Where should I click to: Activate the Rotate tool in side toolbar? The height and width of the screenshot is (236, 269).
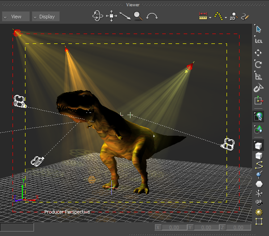258,64
